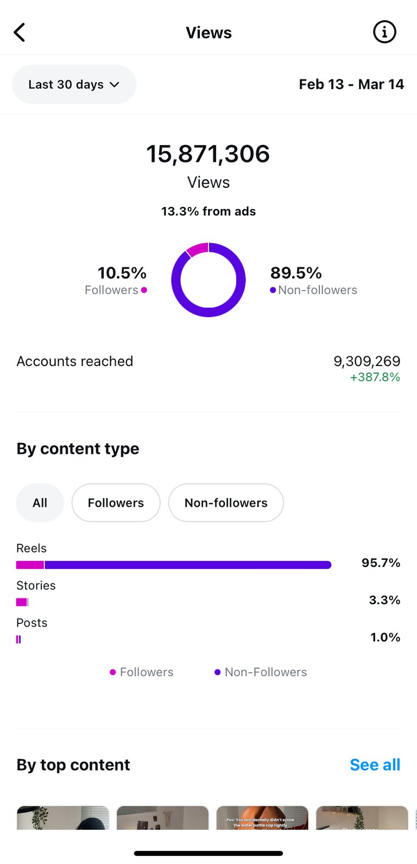Tap the Feb 13 - Mar 14 date range
This screenshot has width=417, height=864.
[351, 85]
